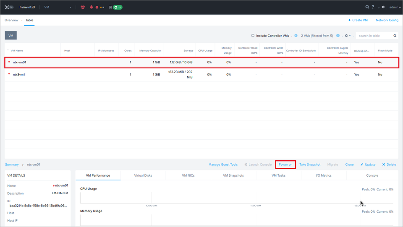The width and height of the screenshot is (403, 227).
Task: Open the I/O Metrics tab
Action: (324, 175)
